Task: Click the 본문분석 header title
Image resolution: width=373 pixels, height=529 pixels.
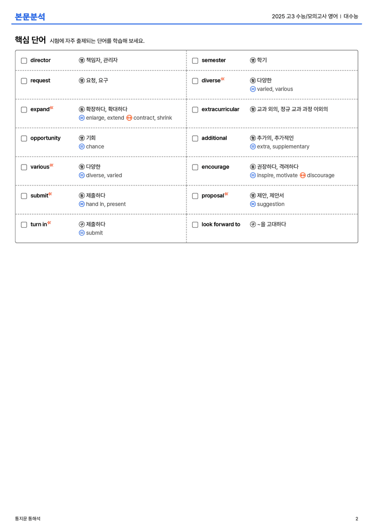Action: pos(30,17)
